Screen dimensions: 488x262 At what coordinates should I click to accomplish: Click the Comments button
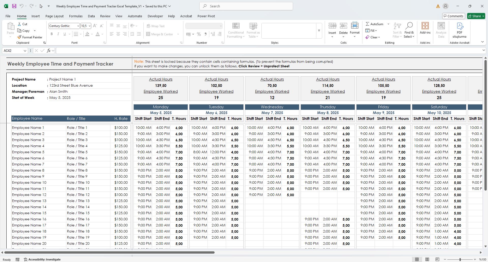tap(454, 16)
